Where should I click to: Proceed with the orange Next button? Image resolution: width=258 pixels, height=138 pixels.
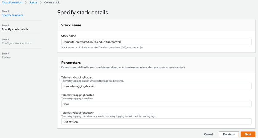[248, 134]
